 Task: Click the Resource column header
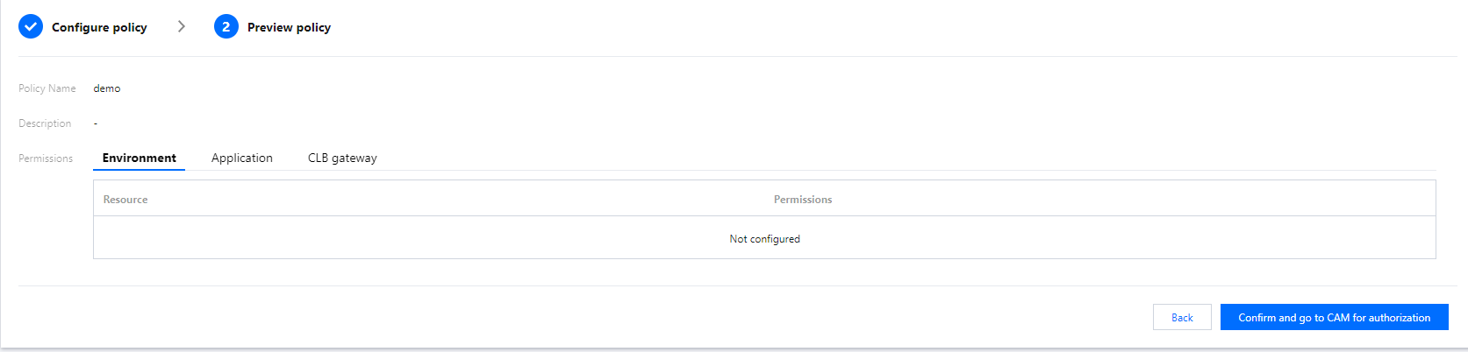[x=125, y=200]
